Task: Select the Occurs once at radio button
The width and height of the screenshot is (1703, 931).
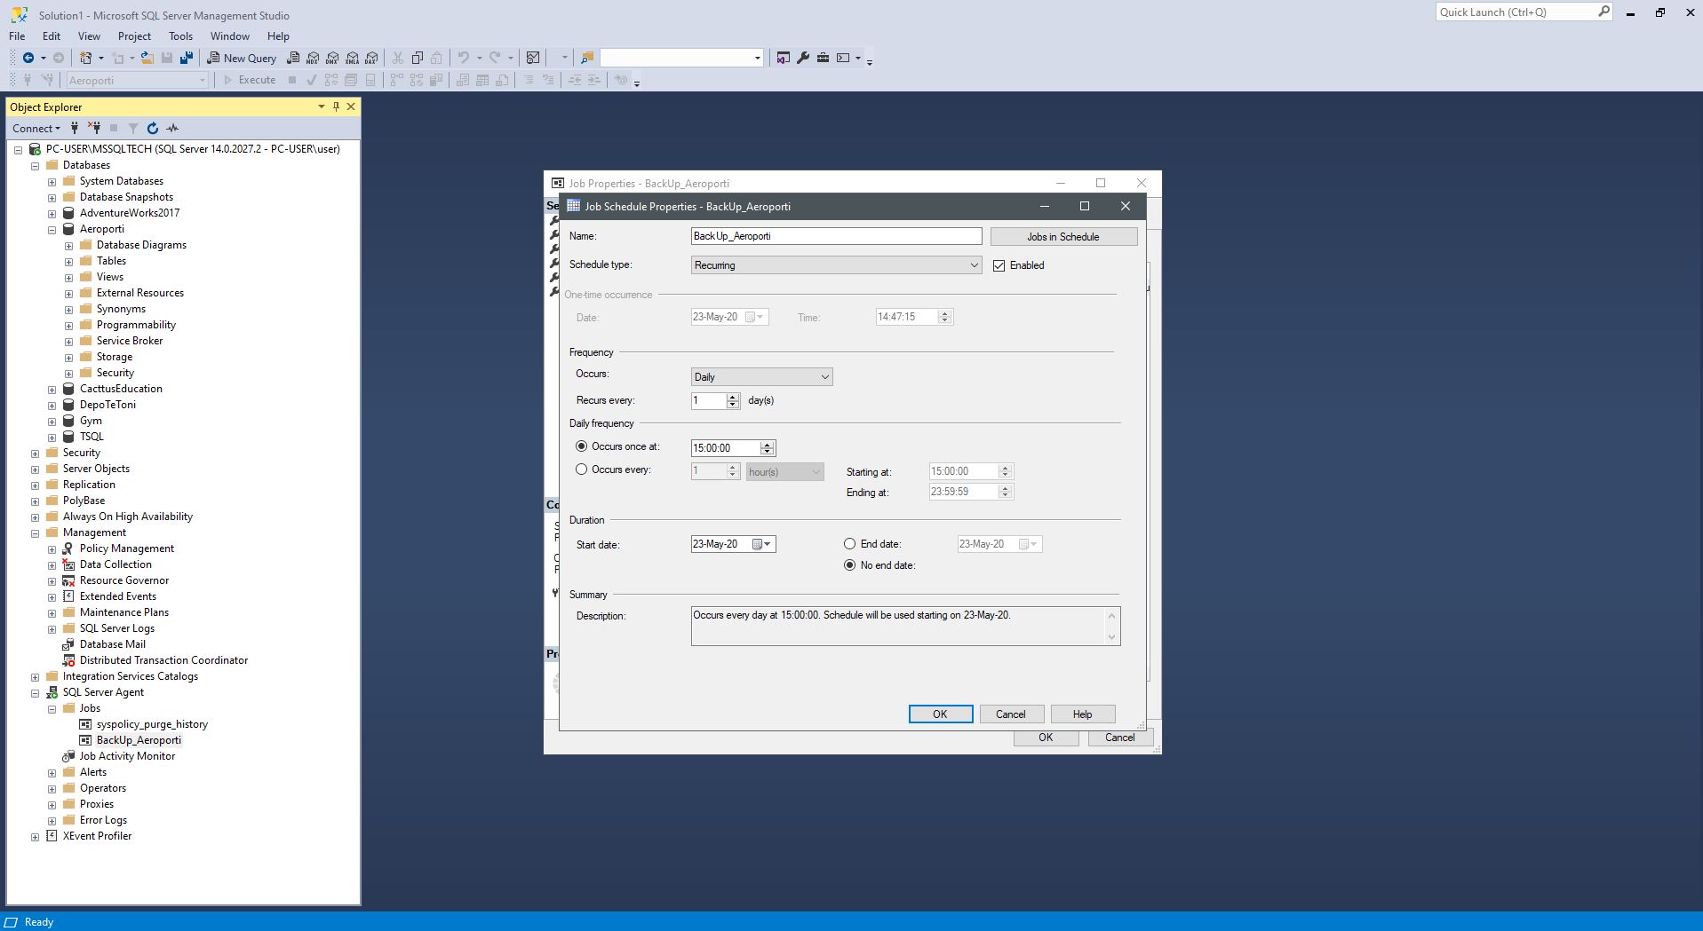Action: [582, 446]
